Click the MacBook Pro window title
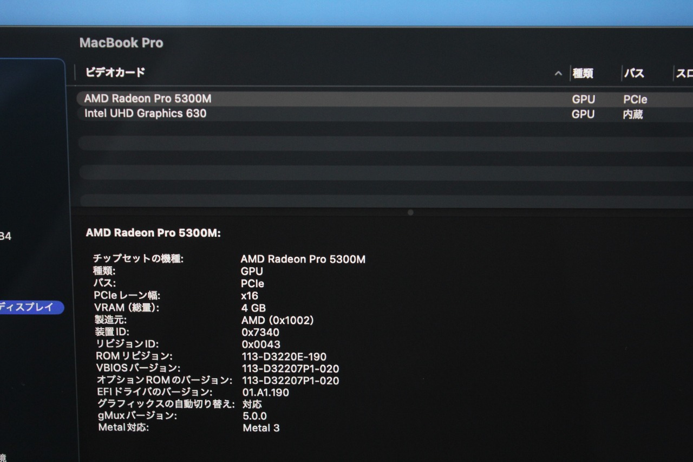The image size is (693, 462). point(121,43)
